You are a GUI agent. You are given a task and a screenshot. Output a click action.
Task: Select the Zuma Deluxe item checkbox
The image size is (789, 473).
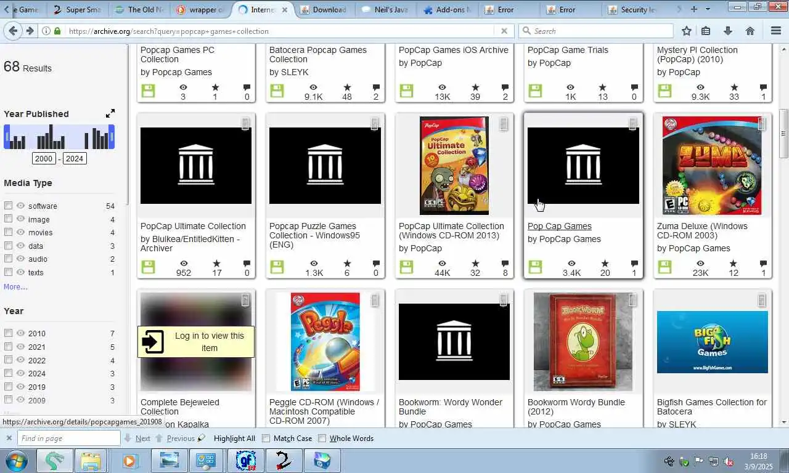point(762,124)
